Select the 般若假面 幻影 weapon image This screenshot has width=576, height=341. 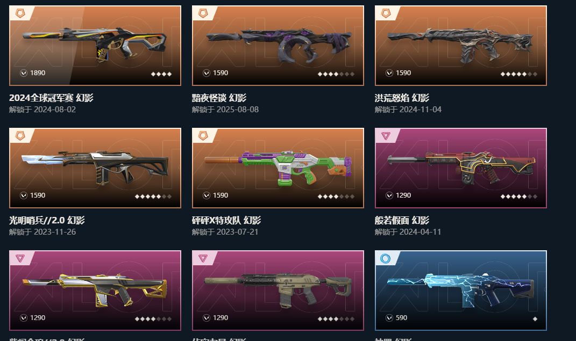pos(461,167)
